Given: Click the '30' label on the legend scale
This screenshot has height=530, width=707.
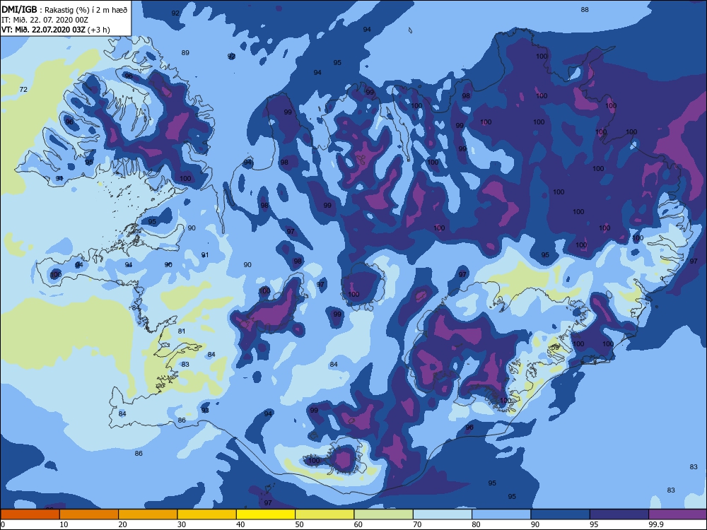Looking at the screenshot, I should pyautogui.click(x=182, y=524).
